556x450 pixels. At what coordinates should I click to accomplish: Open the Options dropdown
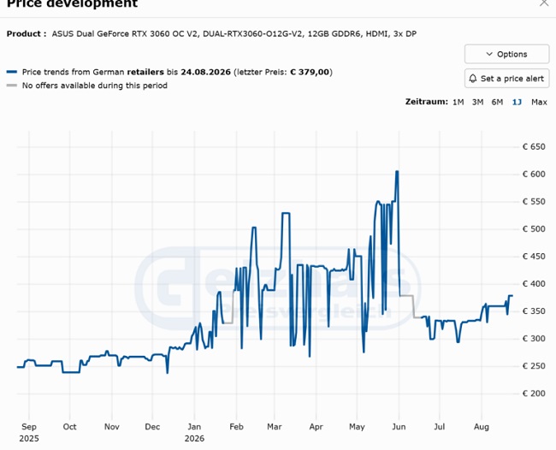coord(506,54)
